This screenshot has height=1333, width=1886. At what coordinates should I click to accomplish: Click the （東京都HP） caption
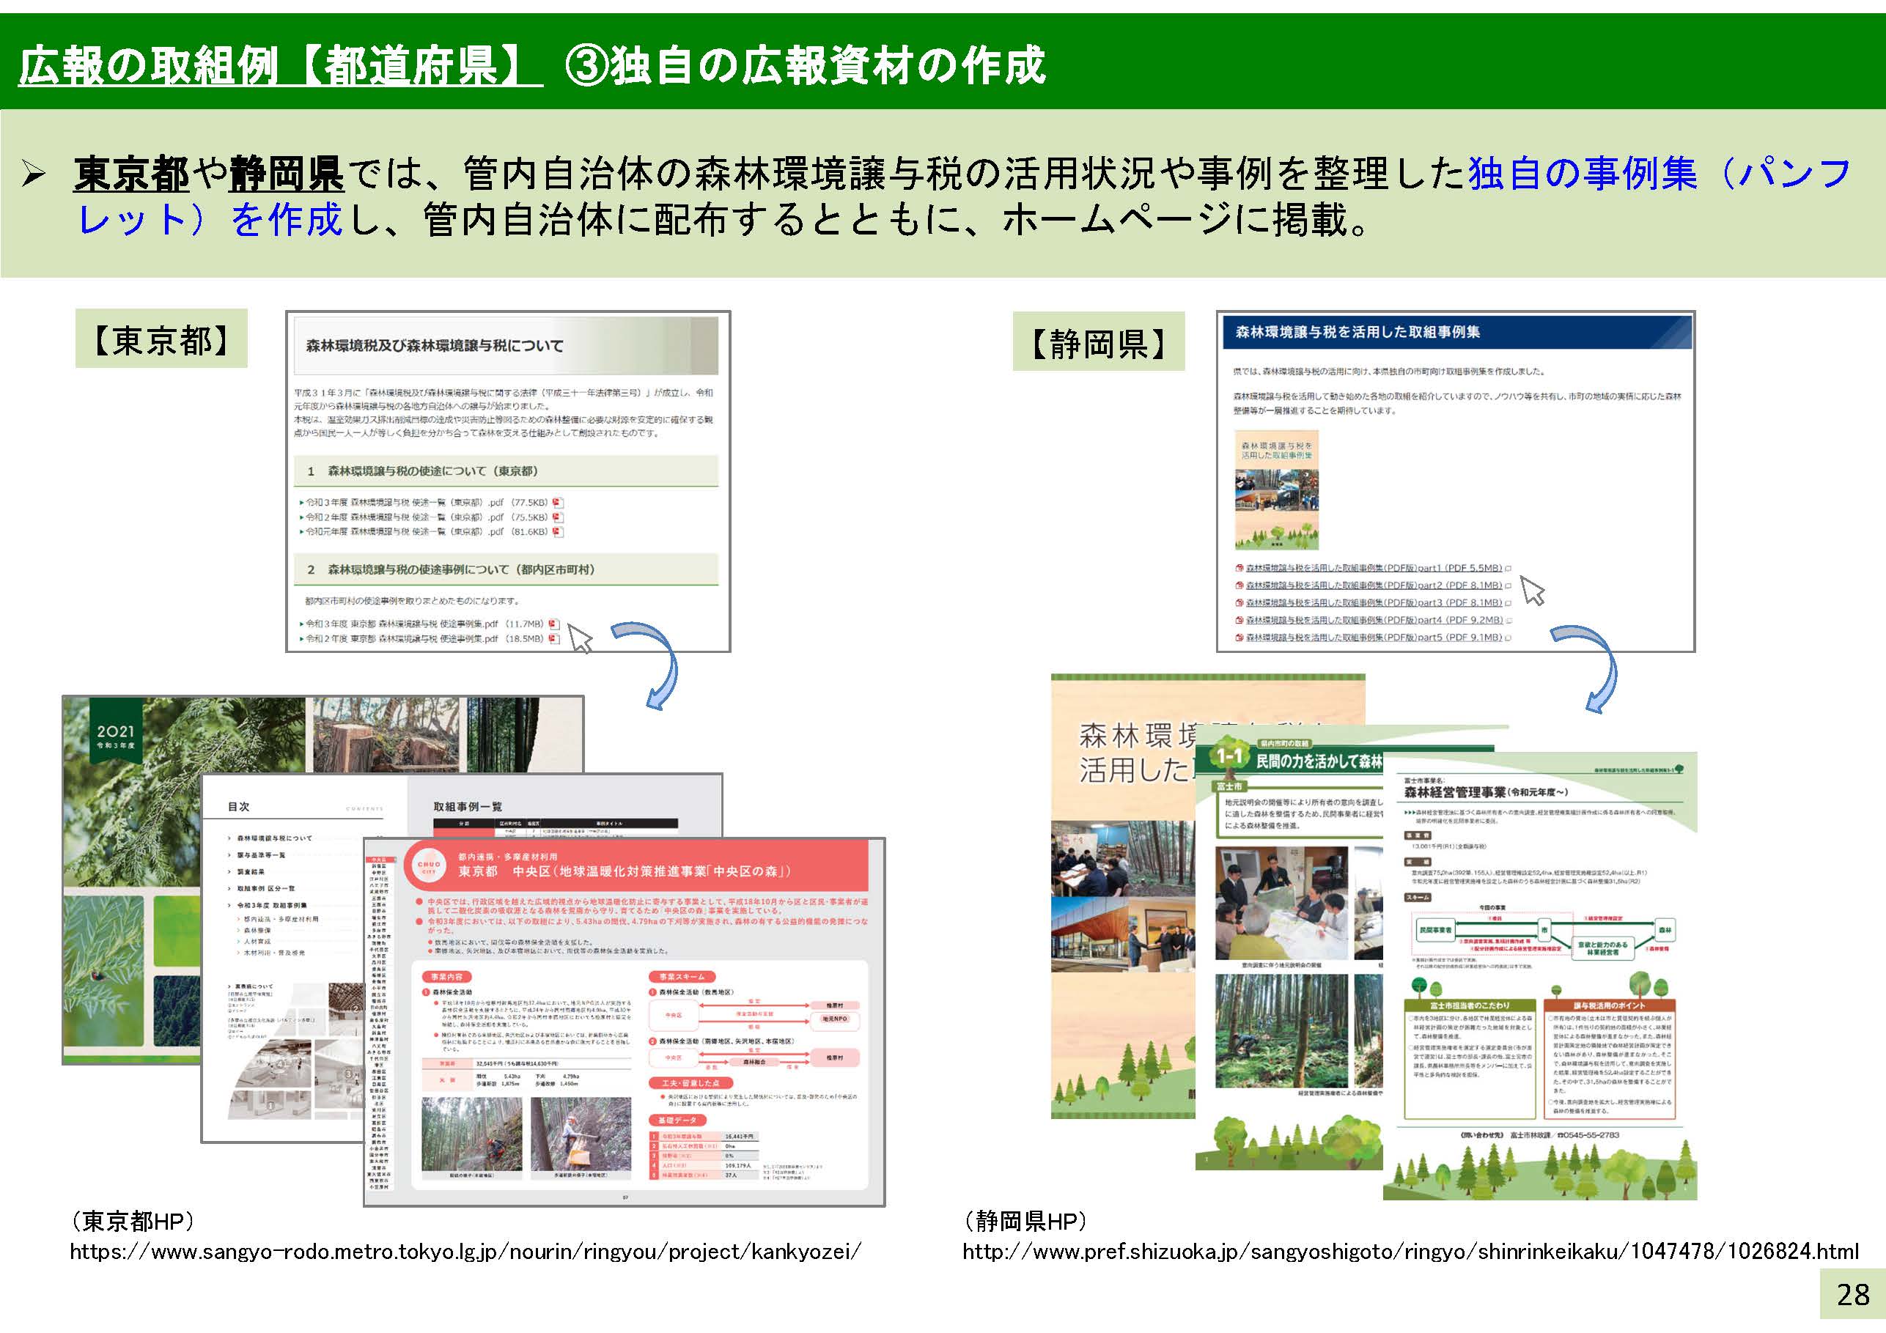pos(132,1222)
